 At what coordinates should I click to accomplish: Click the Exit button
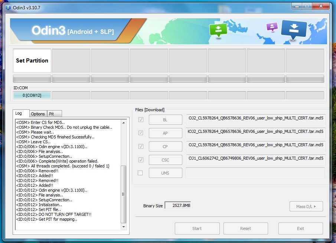click(300, 228)
